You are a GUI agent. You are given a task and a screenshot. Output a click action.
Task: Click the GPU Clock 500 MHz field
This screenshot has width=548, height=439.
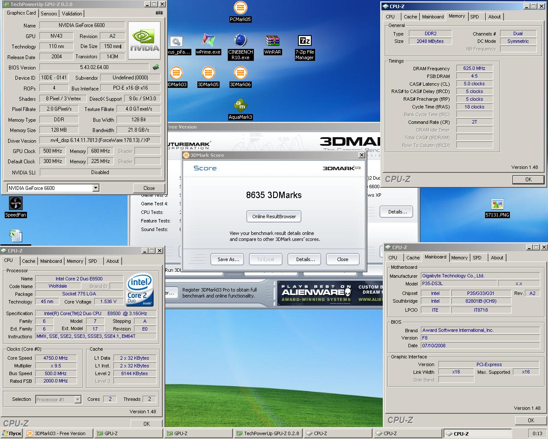click(x=53, y=151)
